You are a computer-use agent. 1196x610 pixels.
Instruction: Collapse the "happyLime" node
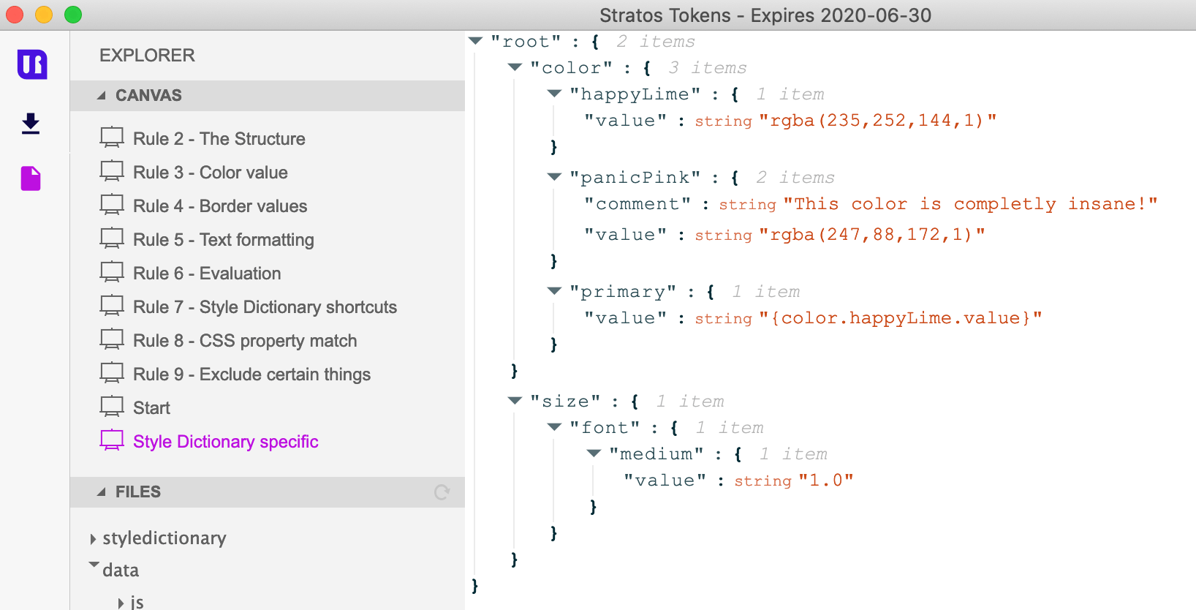555,94
